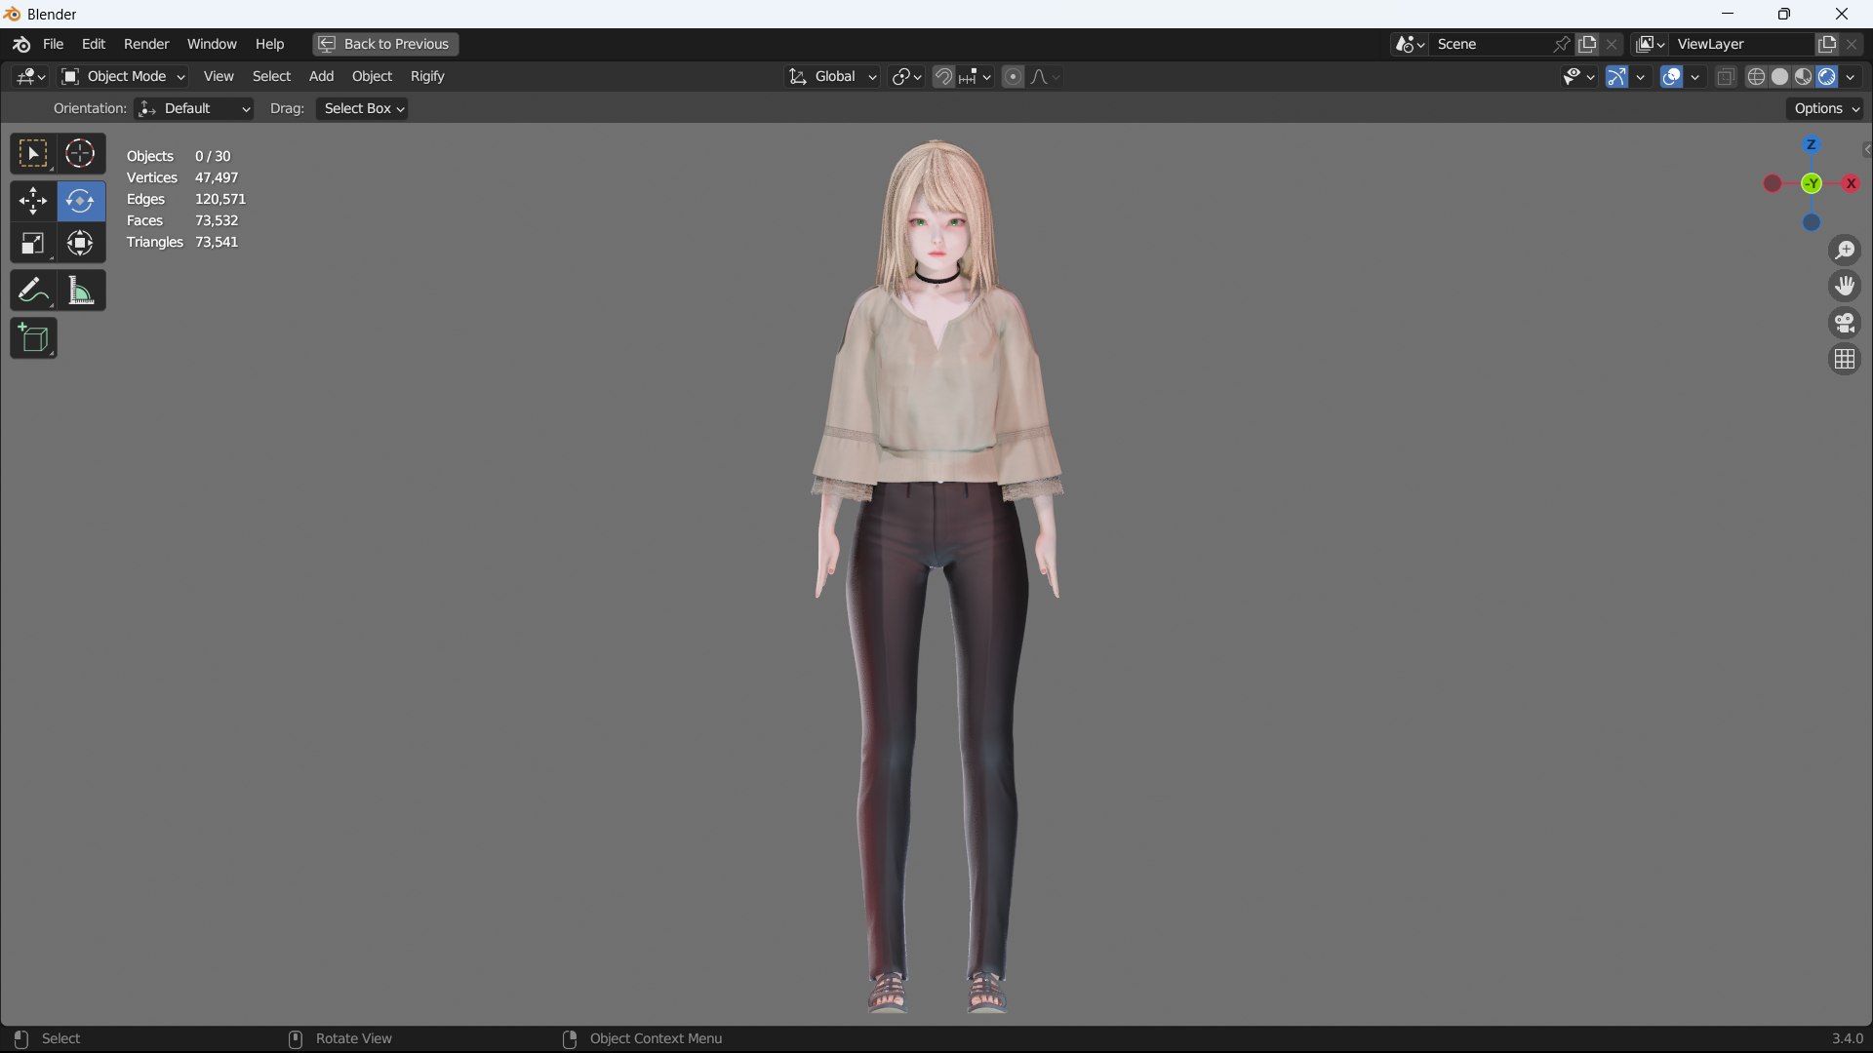Pick the Annotate tool
Viewport: 1873px width, 1053px height.
[x=33, y=291]
